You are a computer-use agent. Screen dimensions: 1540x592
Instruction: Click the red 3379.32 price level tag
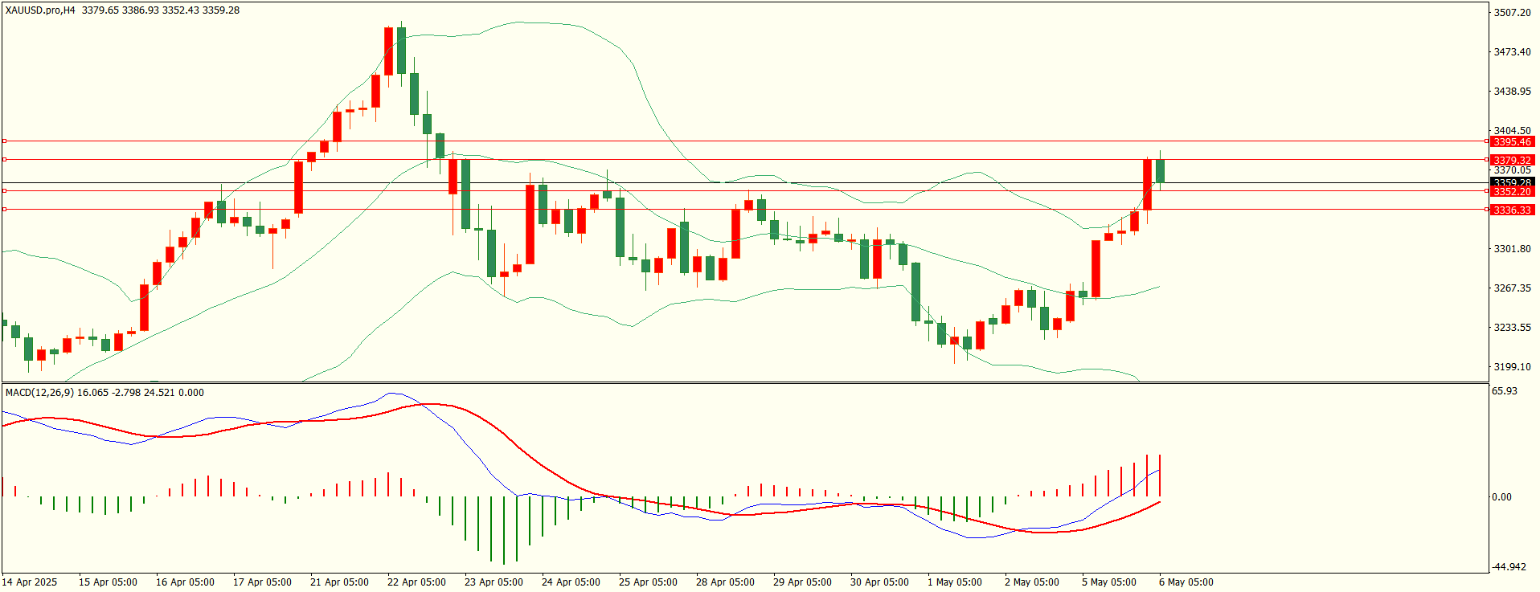click(x=1512, y=161)
